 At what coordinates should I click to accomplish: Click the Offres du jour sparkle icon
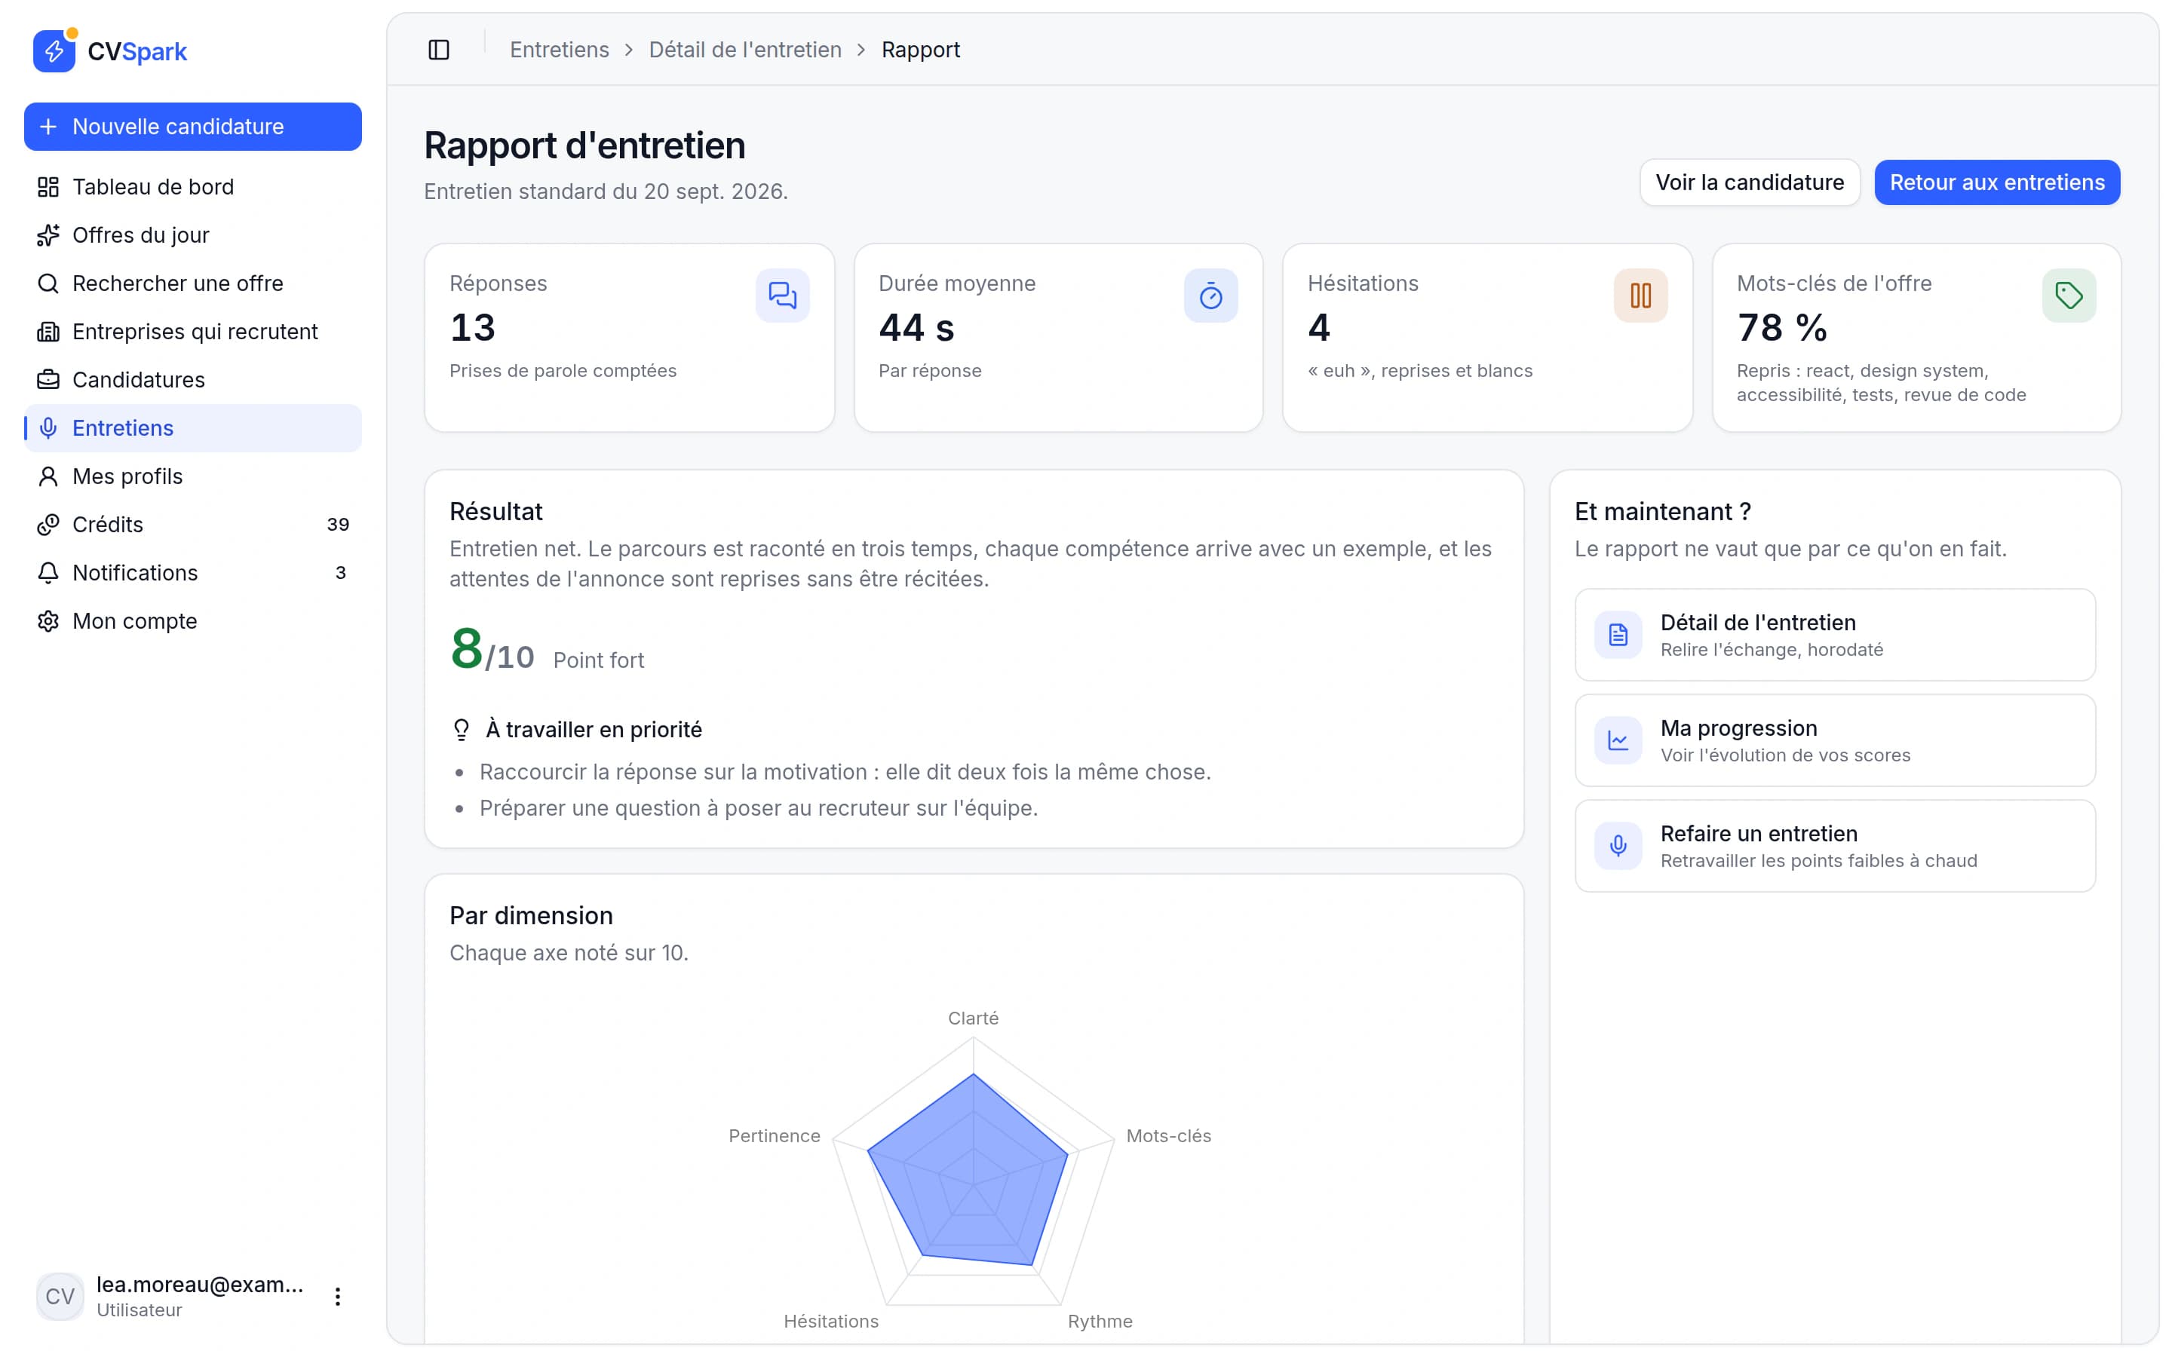pyautogui.click(x=48, y=235)
